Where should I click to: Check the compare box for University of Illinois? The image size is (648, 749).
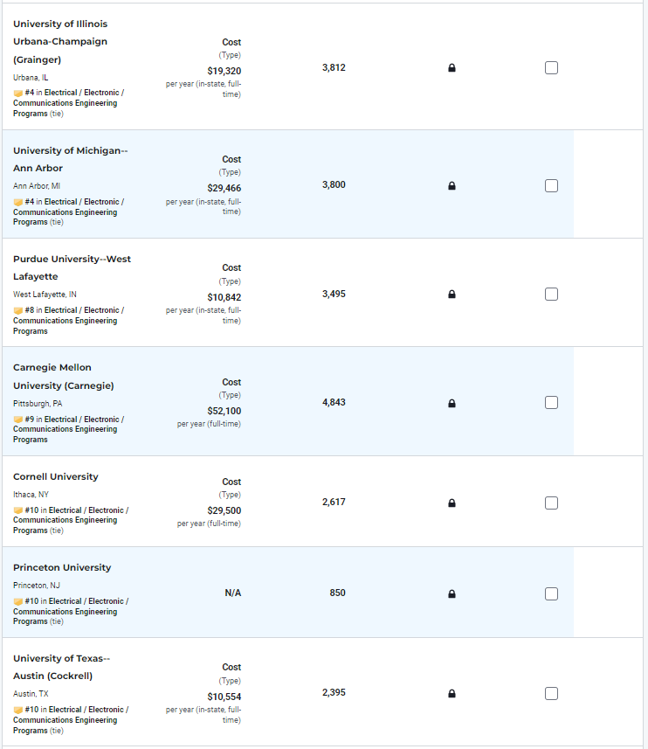(x=551, y=68)
